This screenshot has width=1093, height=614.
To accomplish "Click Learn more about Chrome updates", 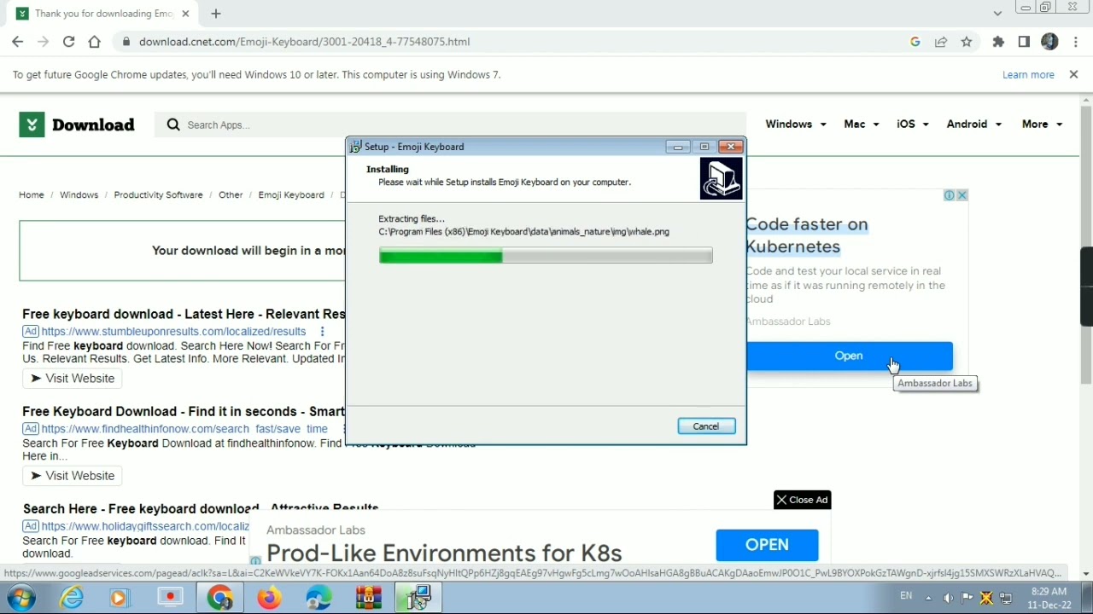I will pos(1028,75).
